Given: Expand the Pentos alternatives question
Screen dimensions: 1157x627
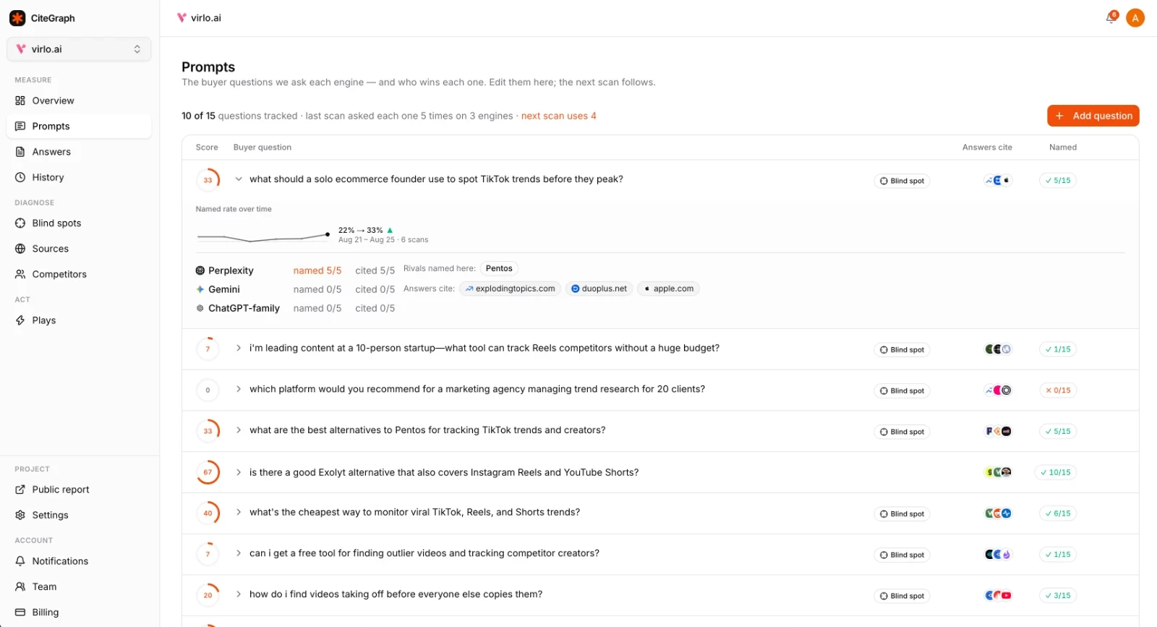Looking at the screenshot, I should click(x=239, y=430).
